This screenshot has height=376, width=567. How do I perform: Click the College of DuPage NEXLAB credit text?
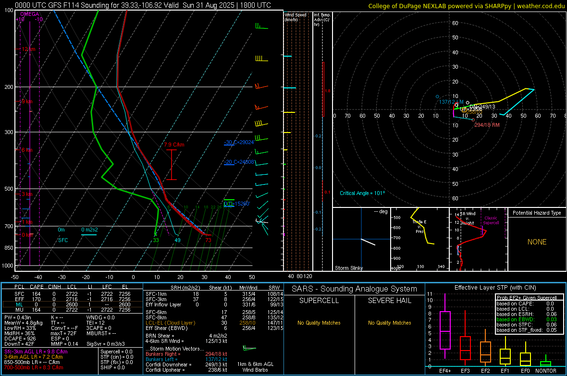coord(466,6)
